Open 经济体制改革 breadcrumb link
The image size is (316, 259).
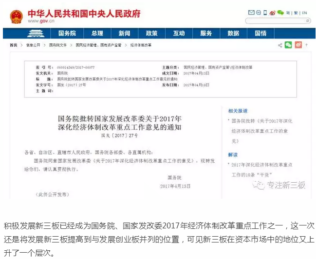click(141, 45)
